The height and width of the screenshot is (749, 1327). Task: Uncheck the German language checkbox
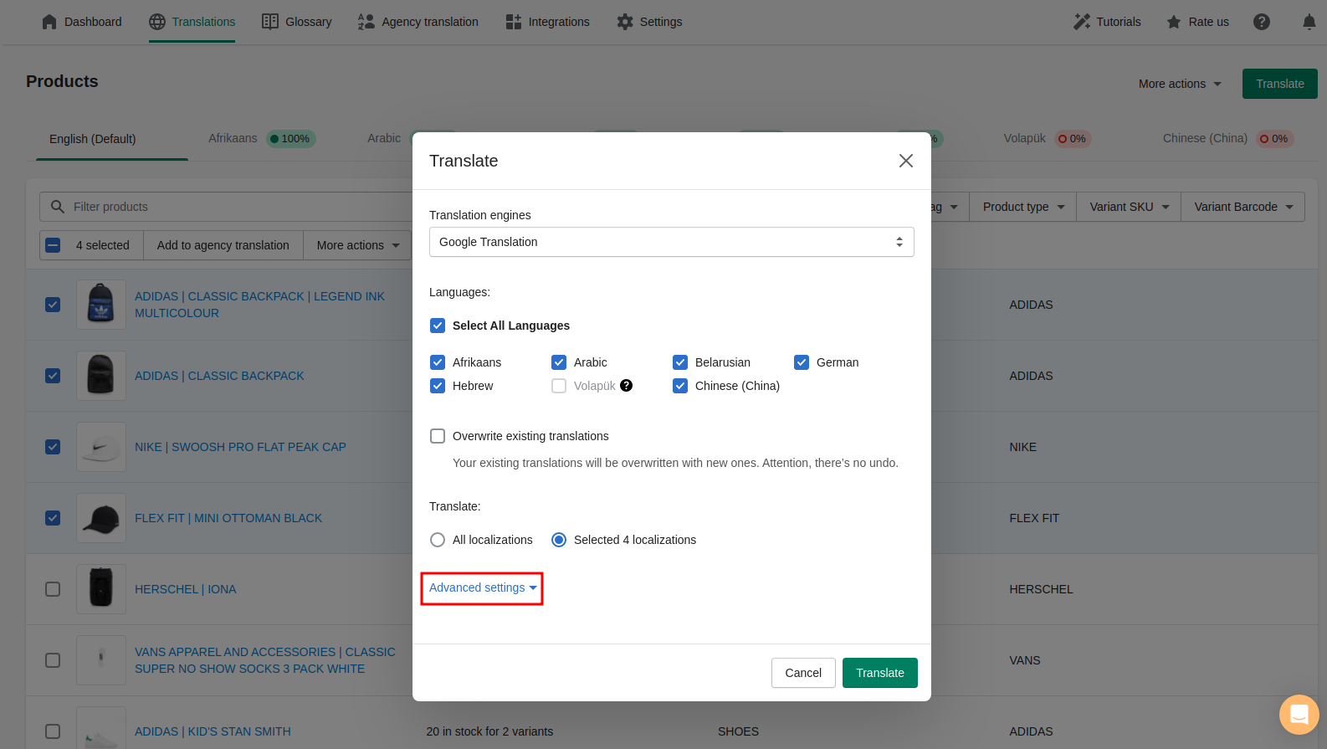pos(802,362)
